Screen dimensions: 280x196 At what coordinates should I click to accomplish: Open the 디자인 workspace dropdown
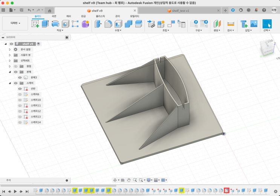(x=15, y=23)
